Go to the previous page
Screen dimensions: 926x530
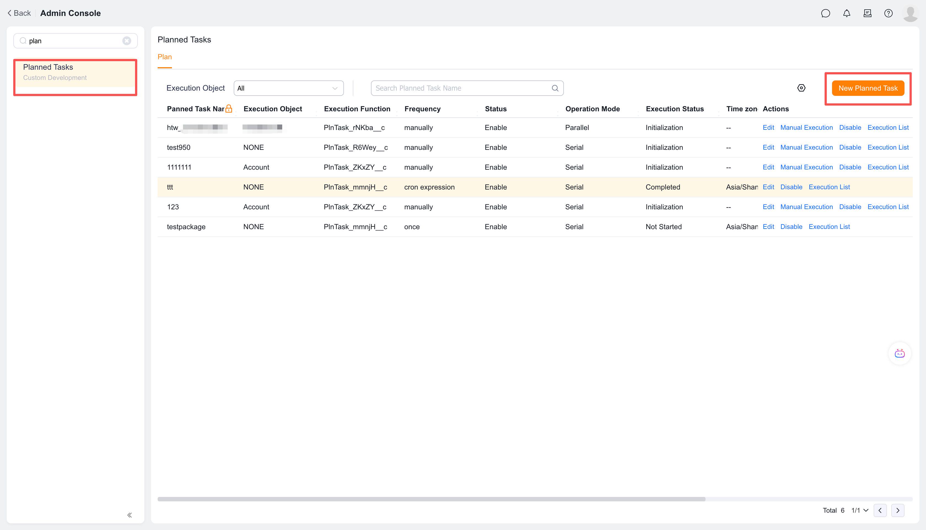880,510
